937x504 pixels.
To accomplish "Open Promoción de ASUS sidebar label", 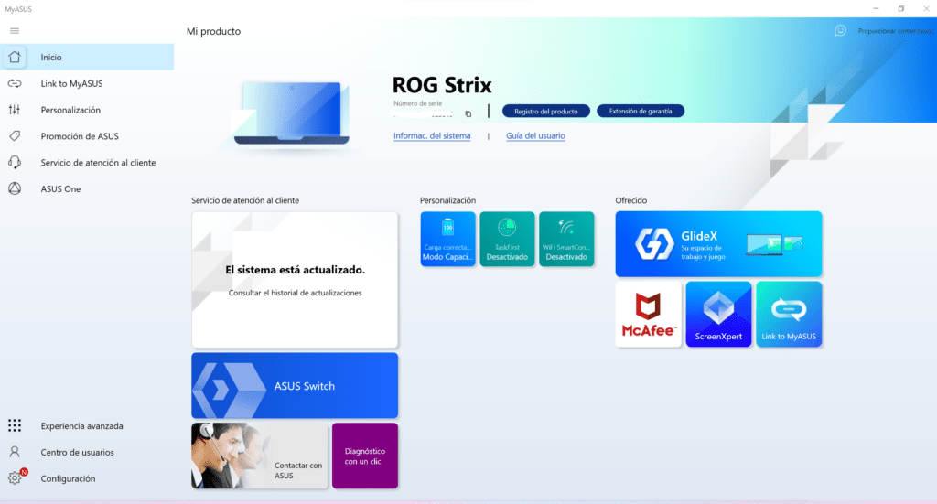I will tap(80, 136).
